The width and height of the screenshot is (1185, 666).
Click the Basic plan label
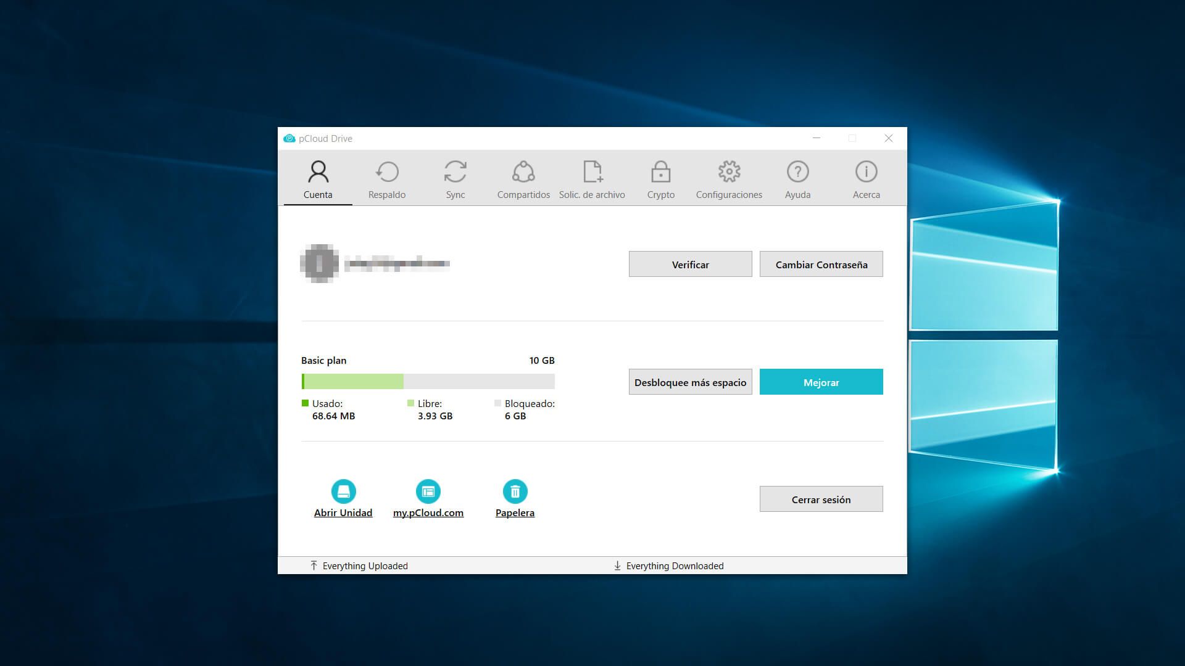pyautogui.click(x=323, y=360)
